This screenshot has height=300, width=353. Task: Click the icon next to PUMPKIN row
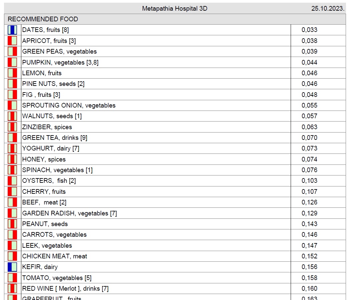12,62
